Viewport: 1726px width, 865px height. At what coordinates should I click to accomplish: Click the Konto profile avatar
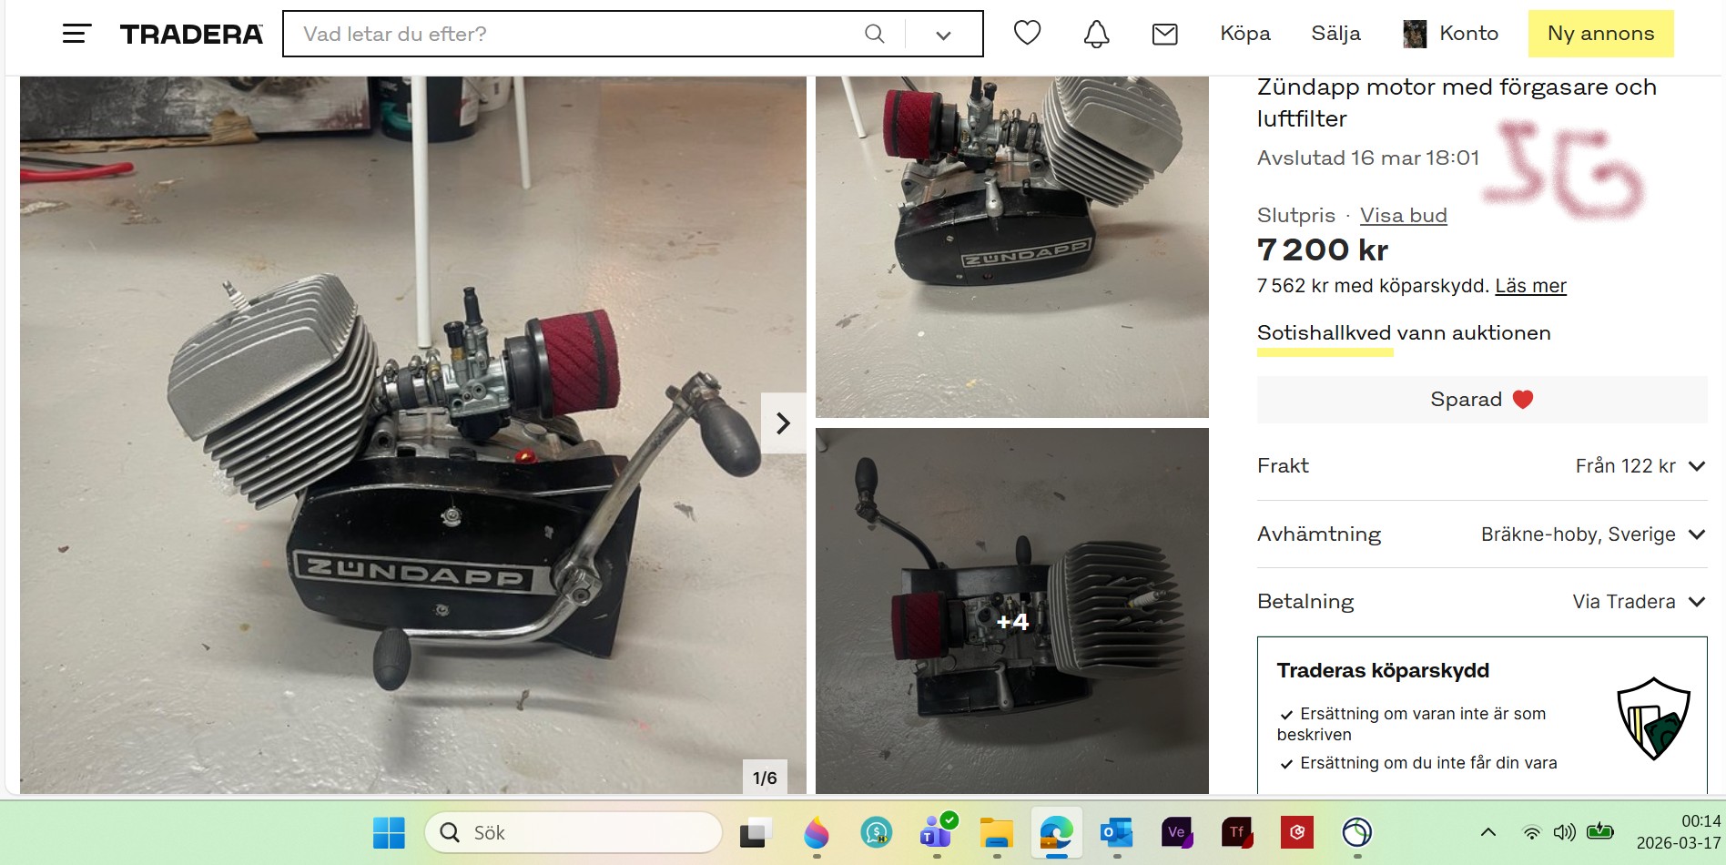click(x=1415, y=34)
